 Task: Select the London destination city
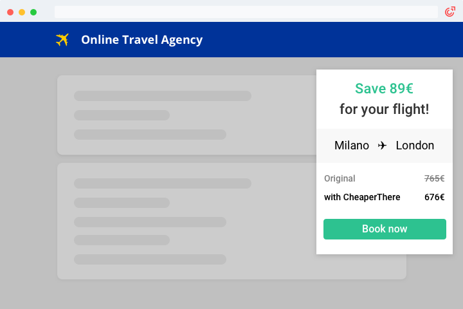coord(415,145)
